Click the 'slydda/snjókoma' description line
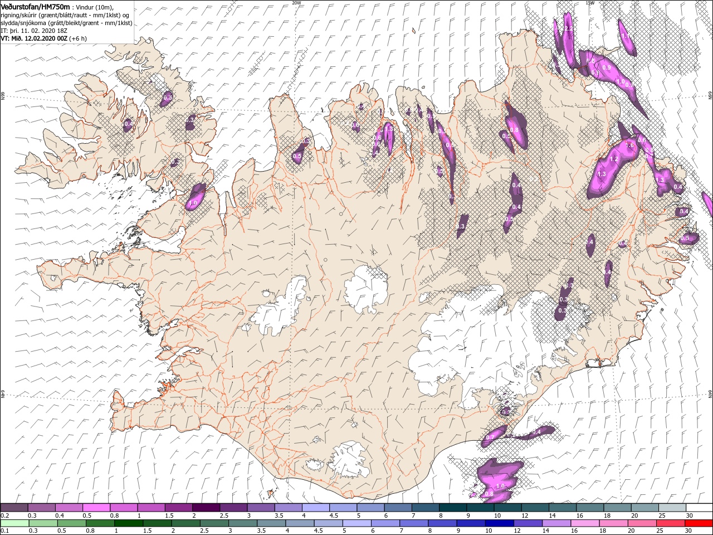The image size is (713, 535). [x=67, y=23]
